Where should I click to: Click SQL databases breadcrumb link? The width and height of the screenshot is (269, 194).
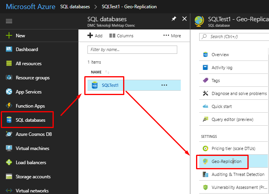point(75,7)
